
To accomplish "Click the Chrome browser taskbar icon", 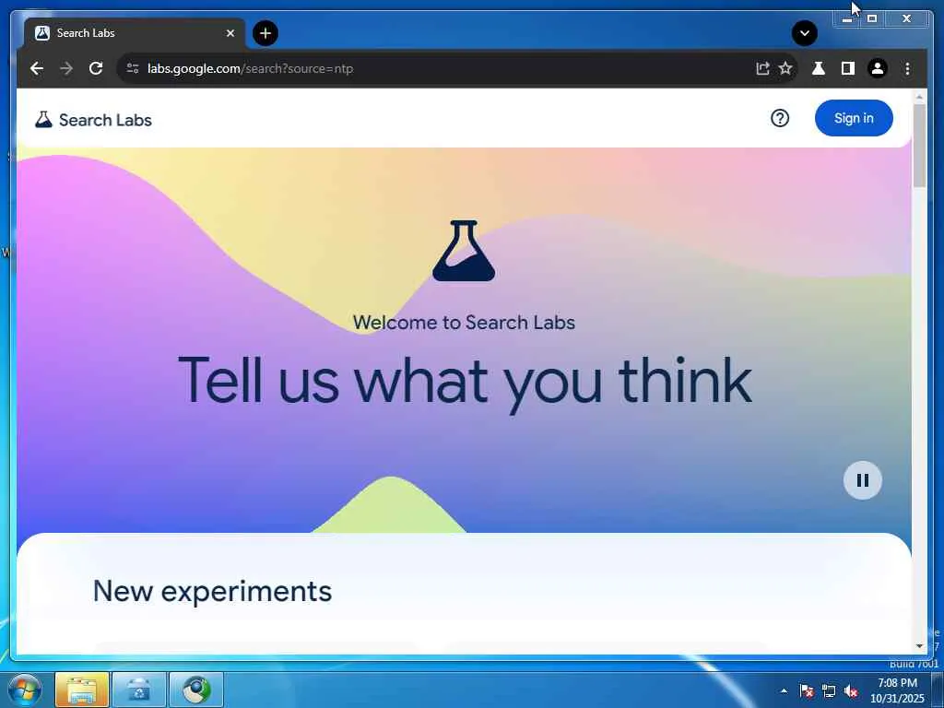I will click(x=196, y=690).
